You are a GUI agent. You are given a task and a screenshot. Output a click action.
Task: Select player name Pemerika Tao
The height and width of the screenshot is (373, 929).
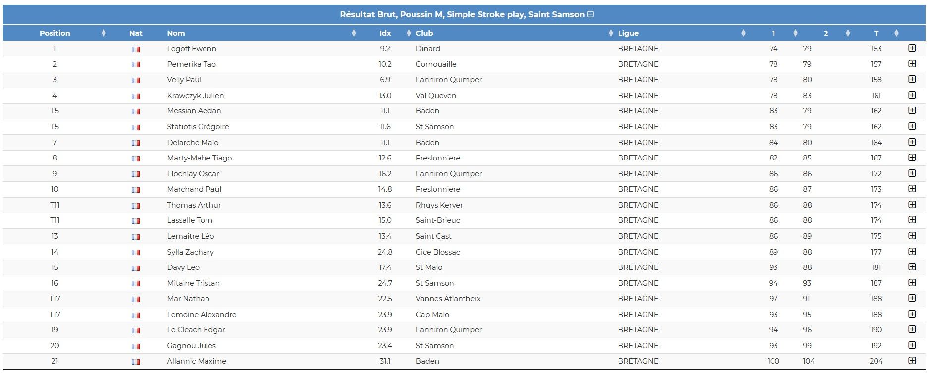[x=192, y=64]
